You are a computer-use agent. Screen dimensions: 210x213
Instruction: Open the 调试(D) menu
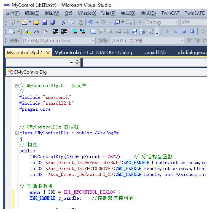(148, 13)
